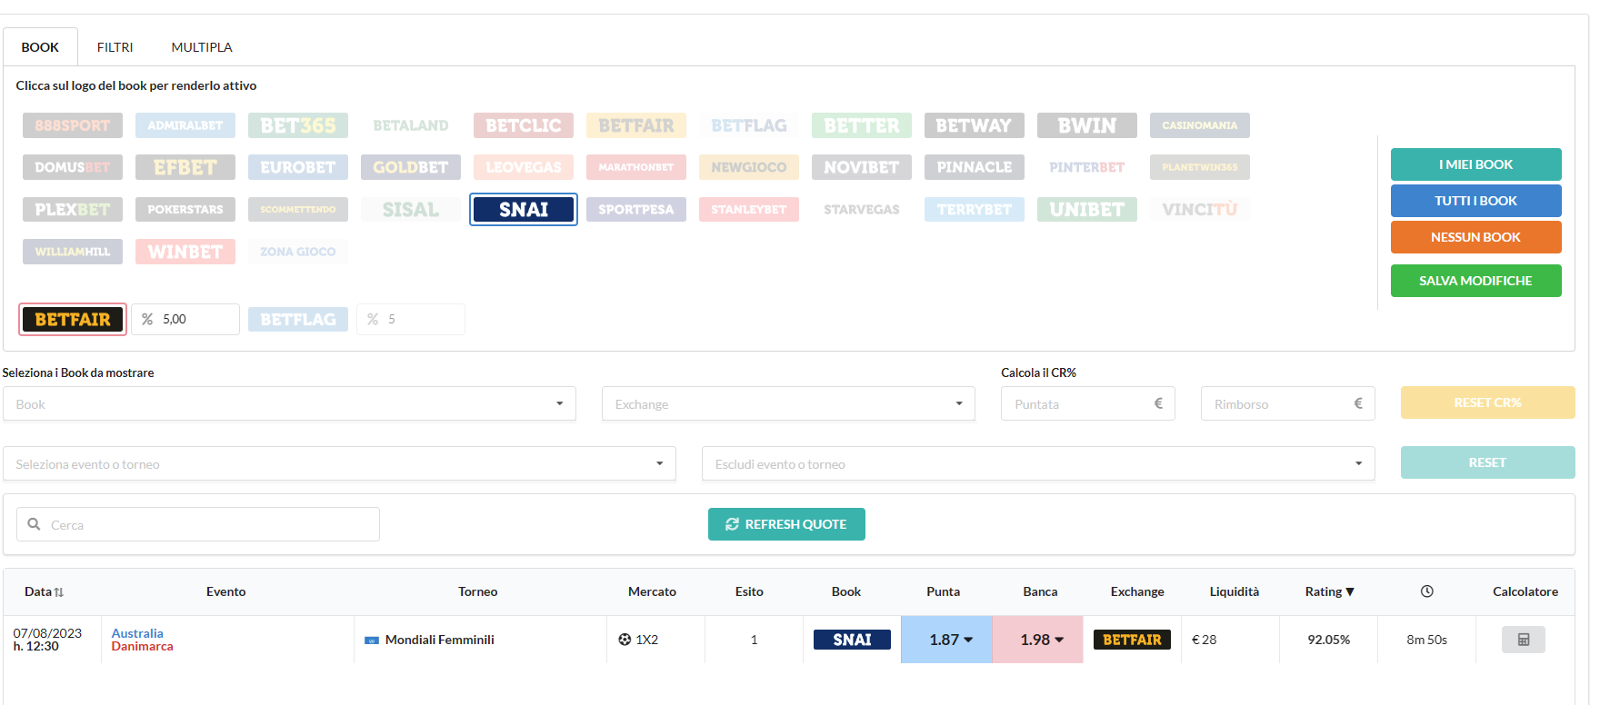Toggle the active BETFAIR exchange logo
Viewport: 1610px width, 705px height.
(73, 320)
